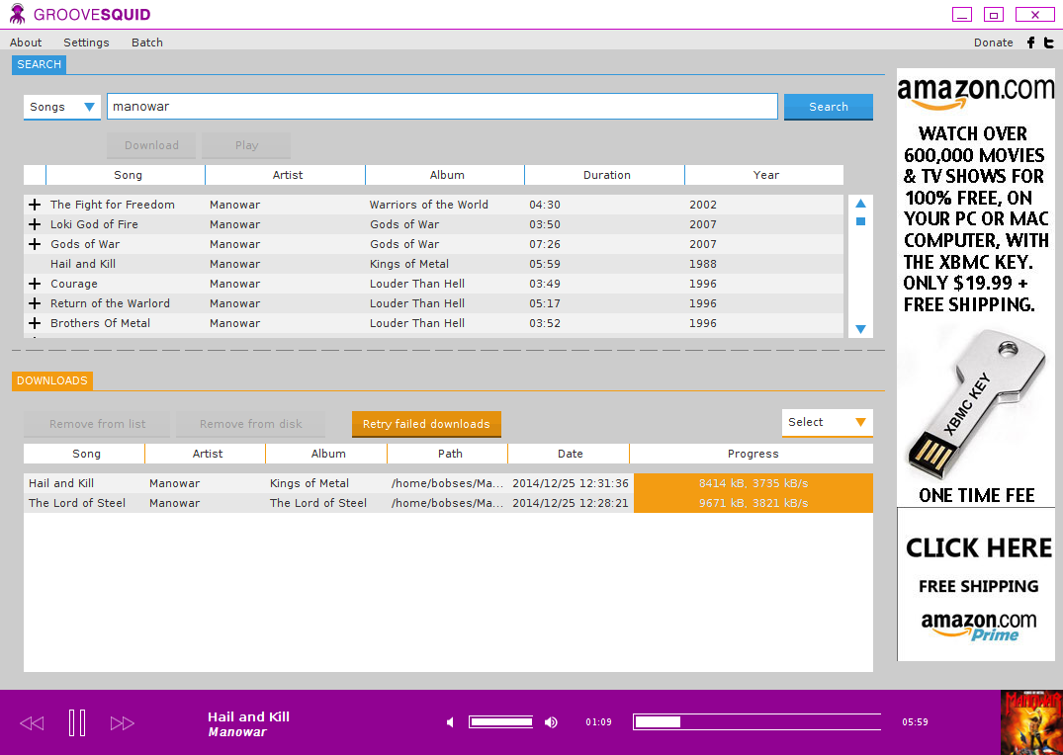1063x755 pixels.
Task: Open the Select dropdown in Downloads
Action: point(827,422)
